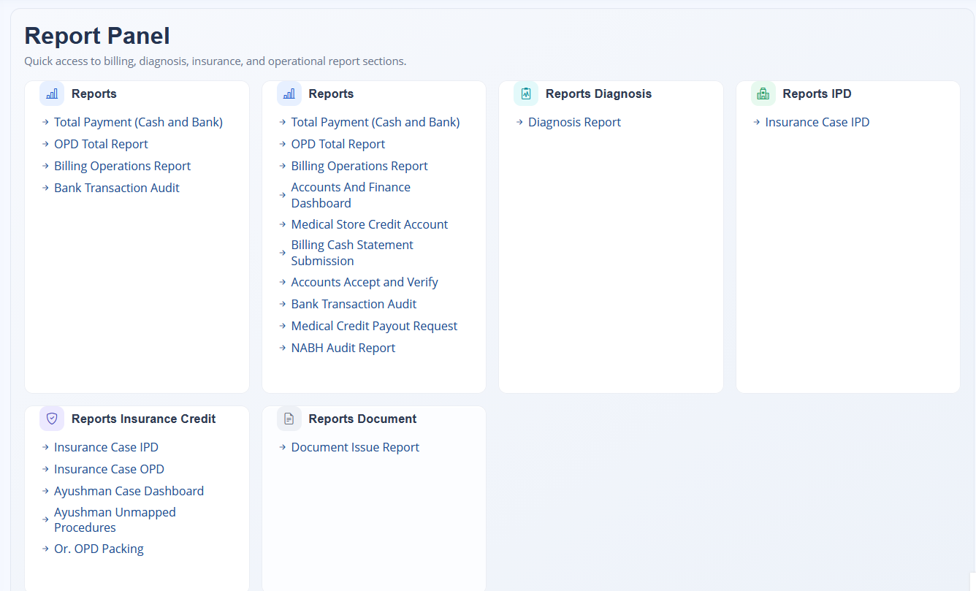The height and width of the screenshot is (591, 976).
Task: Click the Reports IPD card heading
Action: pyautogui.click(x=817, y=94)
